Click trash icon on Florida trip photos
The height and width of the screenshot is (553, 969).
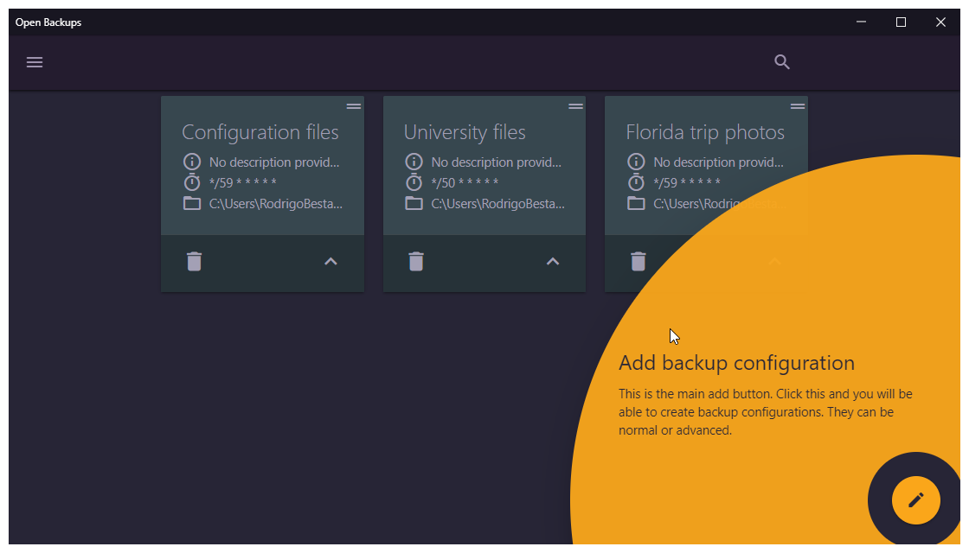coord(639,261)
